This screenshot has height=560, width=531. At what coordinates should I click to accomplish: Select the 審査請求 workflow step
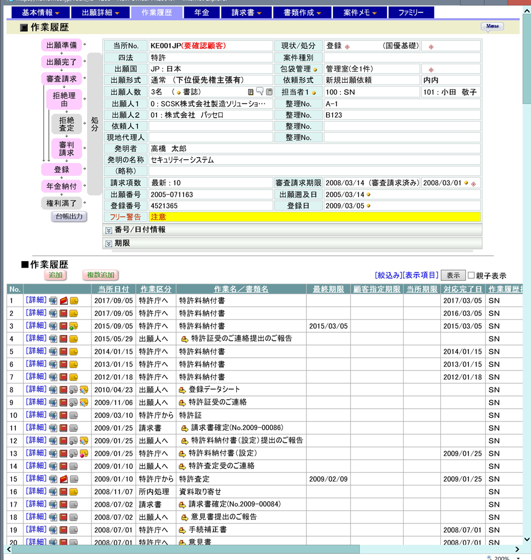click(x=62, y=79)
